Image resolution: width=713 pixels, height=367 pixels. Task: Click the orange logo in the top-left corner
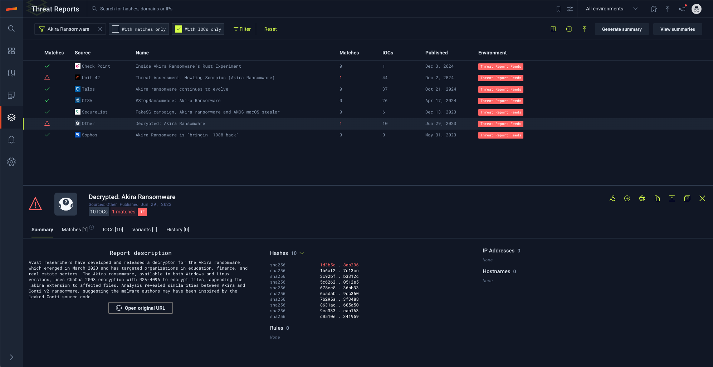click(11, 9)
